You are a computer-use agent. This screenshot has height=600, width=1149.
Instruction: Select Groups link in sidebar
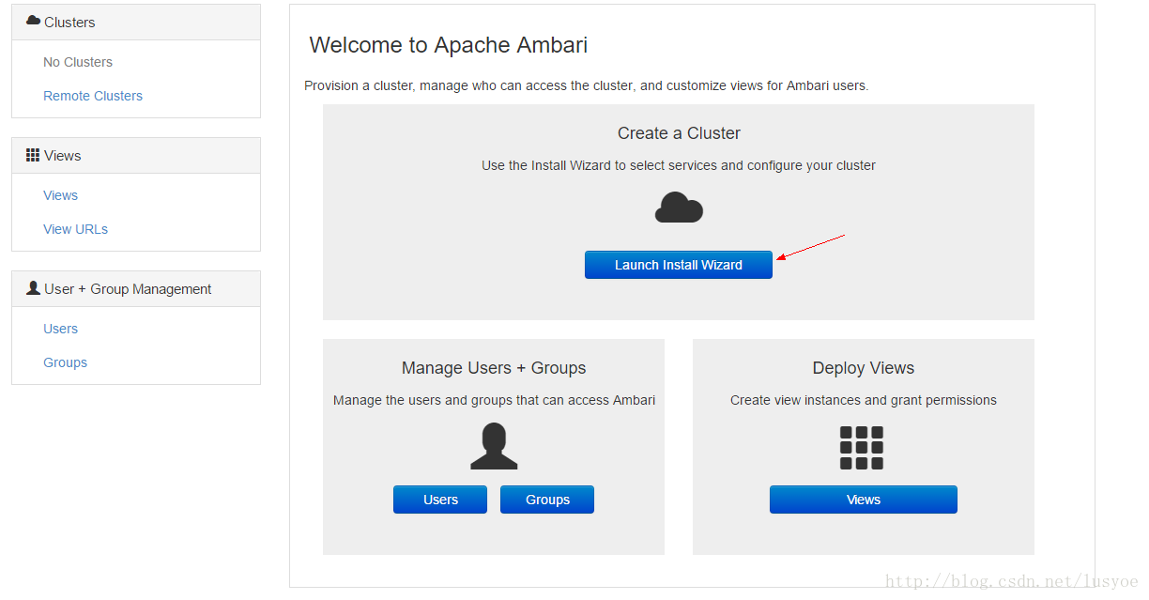click(65, 362)
